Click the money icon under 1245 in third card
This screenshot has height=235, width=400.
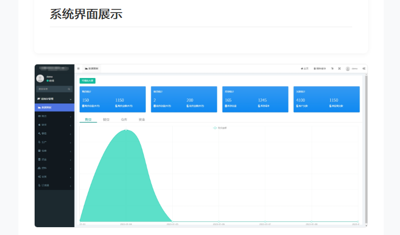tap(259, 106)
